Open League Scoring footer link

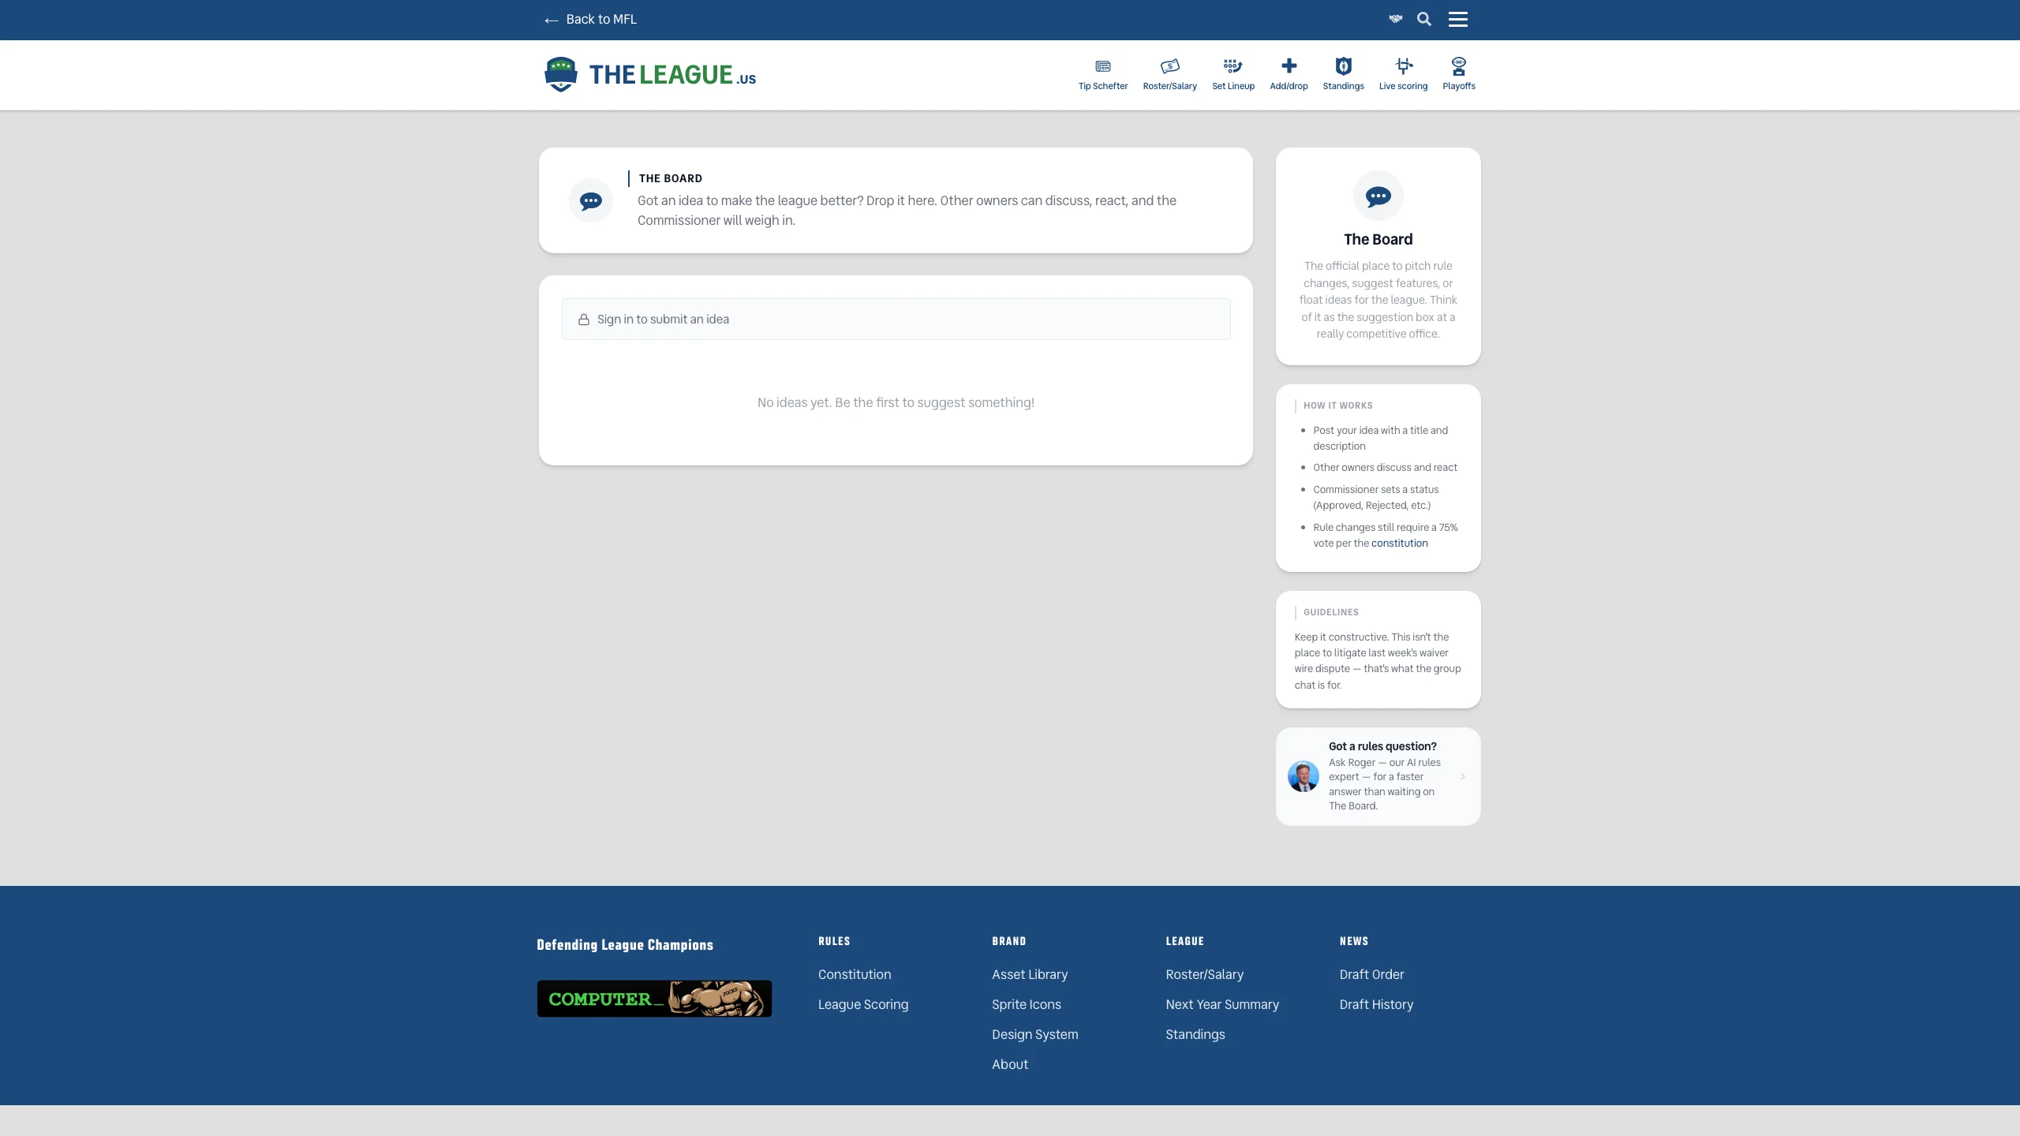pyautogui.click(x=863, y=1004)
